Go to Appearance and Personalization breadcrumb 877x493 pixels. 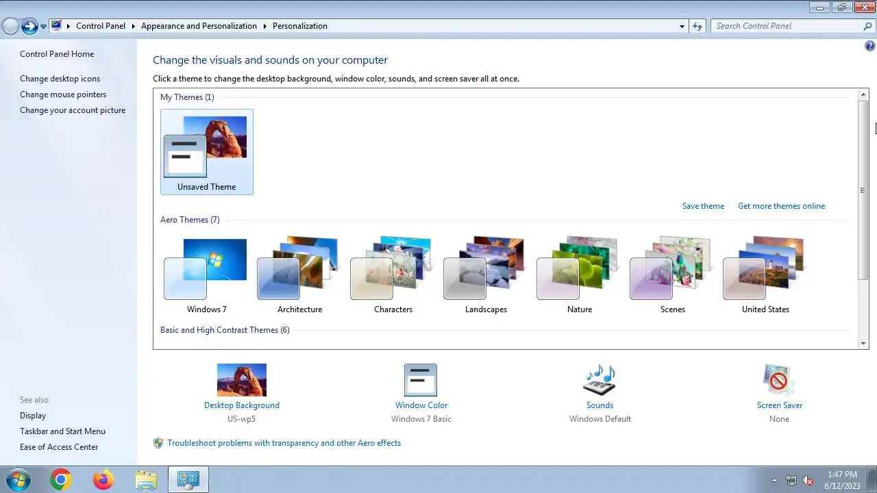[x=199, y=26]
